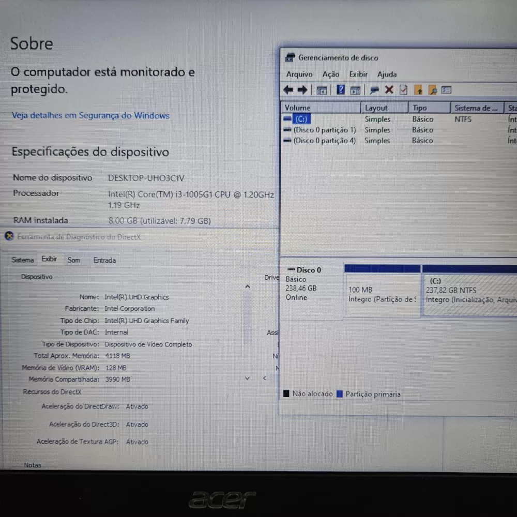Click the horizontal scroll-left arrow in DirectX tool

tap(264, 378)
